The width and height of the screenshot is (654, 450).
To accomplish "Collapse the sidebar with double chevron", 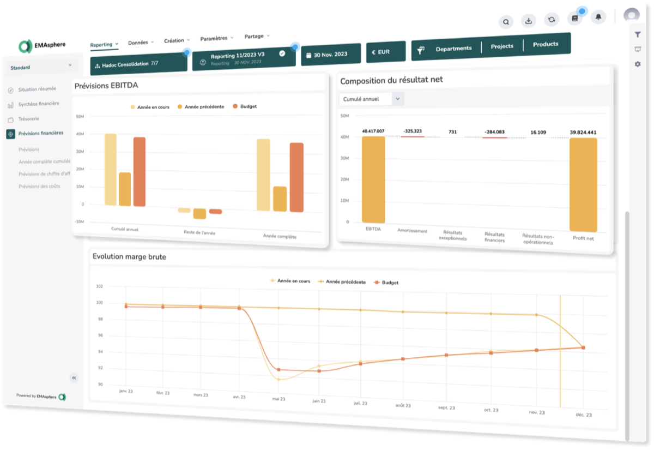I will point(74,377).
